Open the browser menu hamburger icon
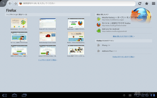This screenshot has height=98, width=157. pos(154,3)
